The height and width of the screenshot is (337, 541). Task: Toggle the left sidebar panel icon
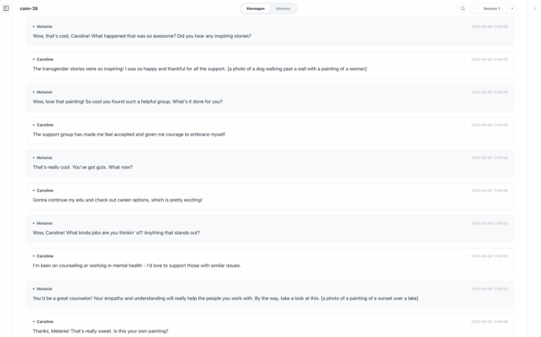(x=7, y=8)
